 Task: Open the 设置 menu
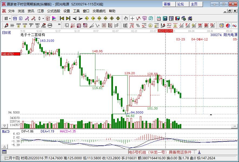click(67, 11)
